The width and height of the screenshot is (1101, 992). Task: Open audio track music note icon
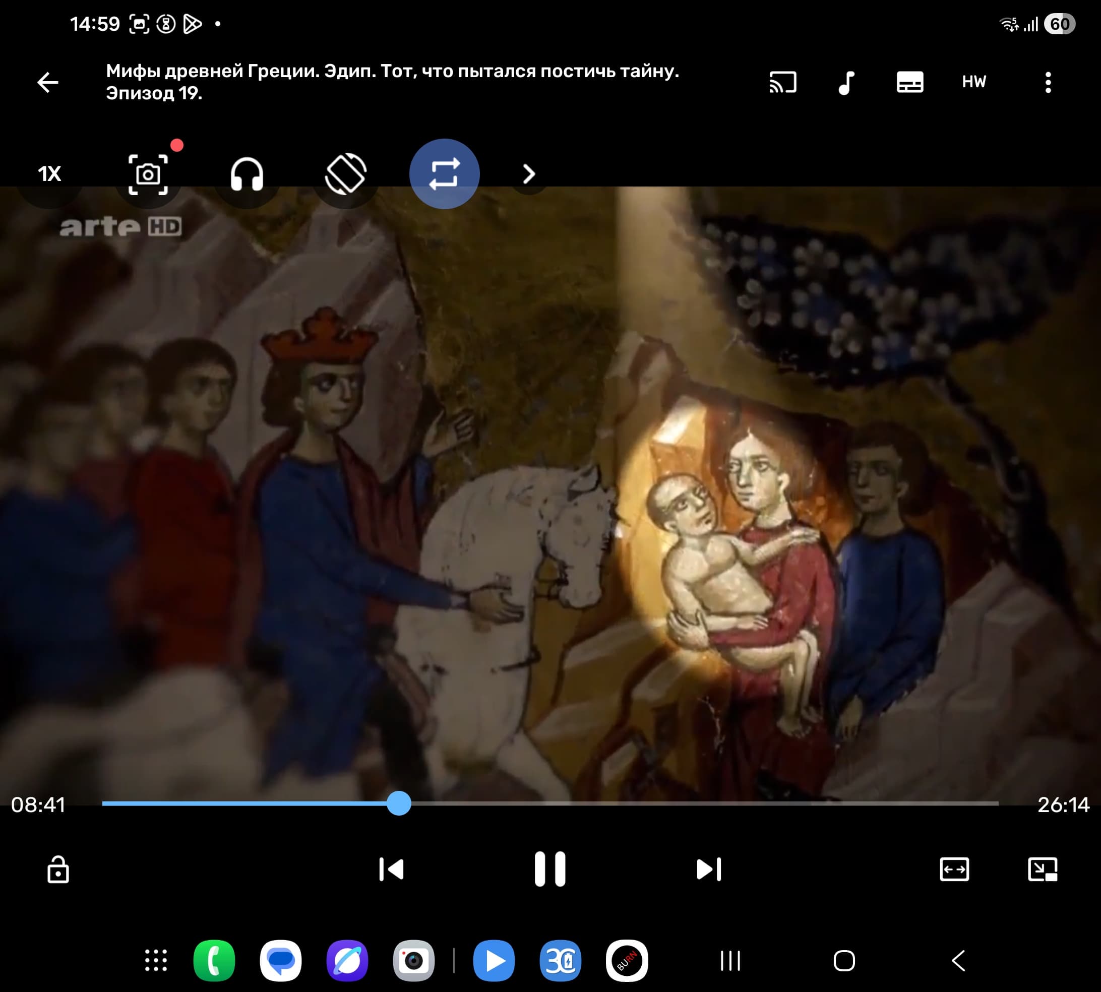pyautogui.click(x=846, y=82)
